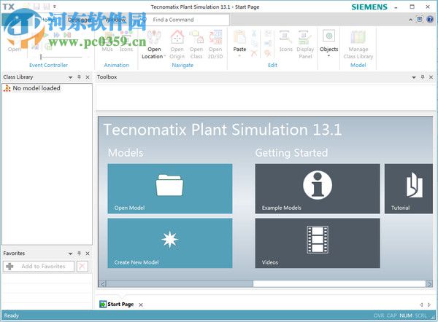This screenshot has width=438, height=322.
Task: Open Favorites panel options dropdown arrow
Action: click(x=70, y=254)
